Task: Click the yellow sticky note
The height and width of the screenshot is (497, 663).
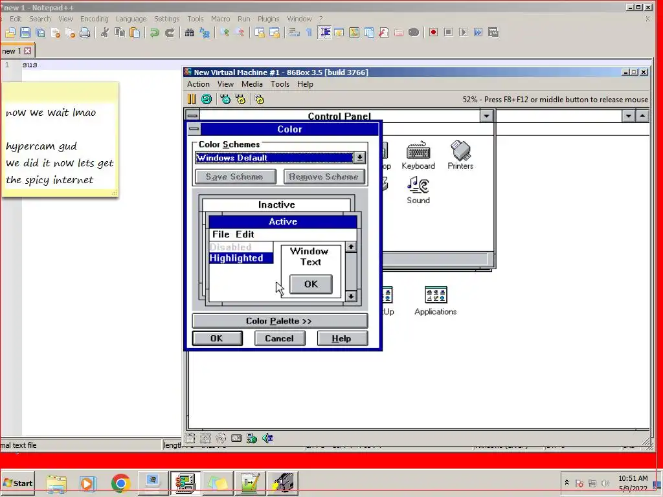Action: point(60,140)
